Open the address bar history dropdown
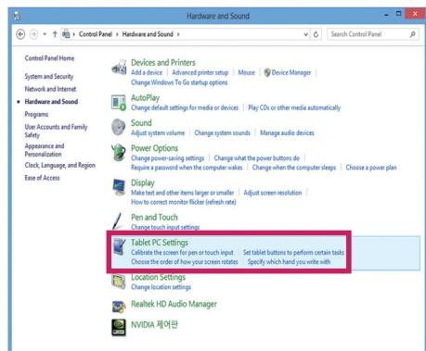 pos(305,34)
